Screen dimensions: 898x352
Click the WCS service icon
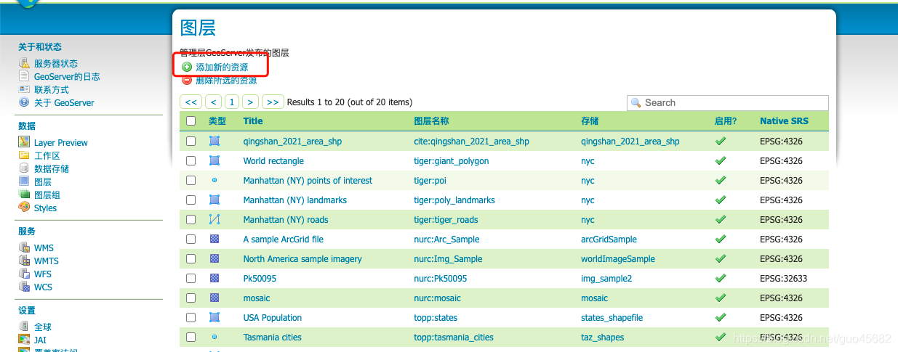pos(24,287)
